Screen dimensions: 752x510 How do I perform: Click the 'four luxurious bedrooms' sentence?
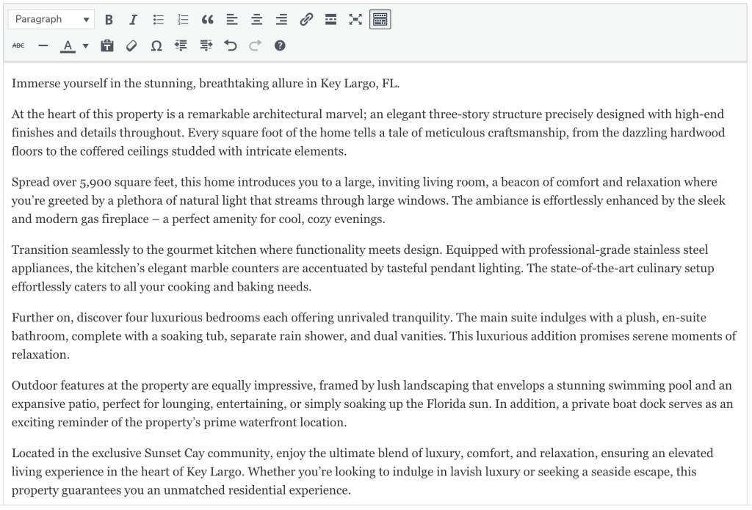pos(232,318)
